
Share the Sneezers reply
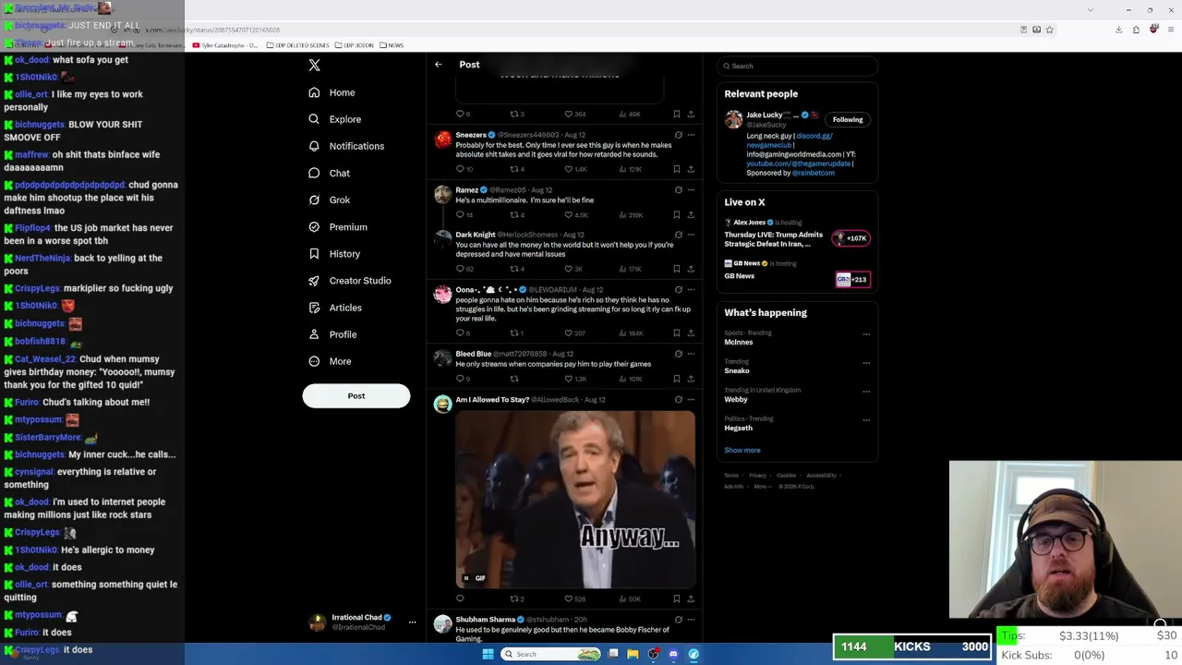pos(691,169)
